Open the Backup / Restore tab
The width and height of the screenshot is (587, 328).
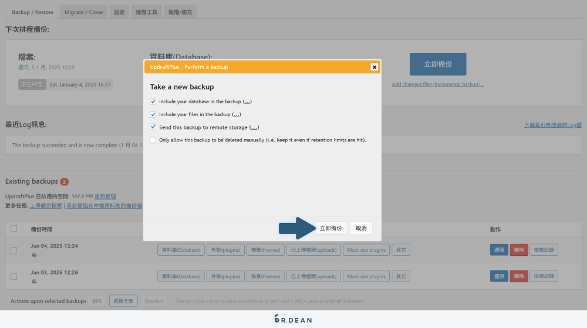(x=32, y=12)
